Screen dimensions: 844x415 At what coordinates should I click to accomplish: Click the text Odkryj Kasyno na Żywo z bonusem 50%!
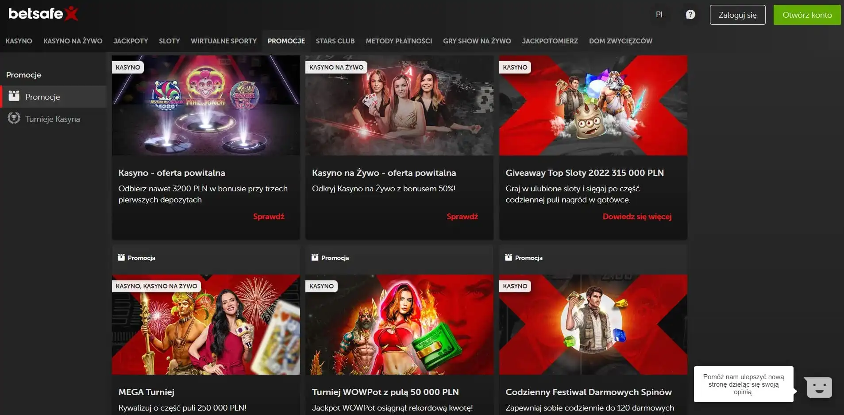click(384, 188)
